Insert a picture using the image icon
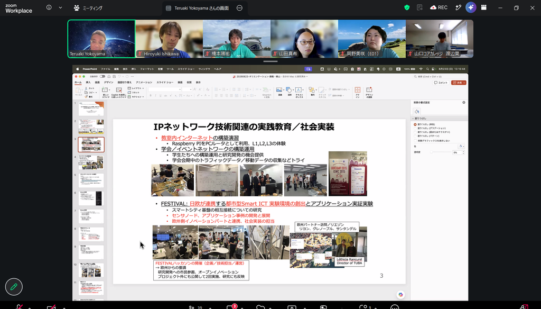Image resolution: width=541 pixels, height=309 pixels. coord(279,90)
